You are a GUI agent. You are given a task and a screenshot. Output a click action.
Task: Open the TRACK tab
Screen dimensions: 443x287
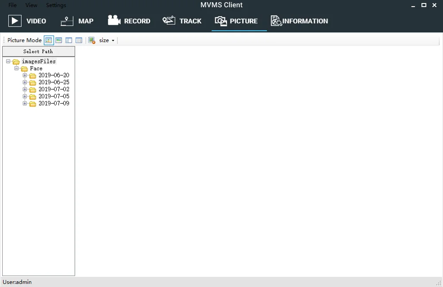point(182,21)
